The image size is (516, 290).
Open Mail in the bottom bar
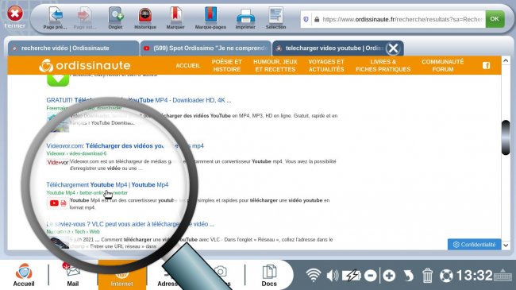73,275
